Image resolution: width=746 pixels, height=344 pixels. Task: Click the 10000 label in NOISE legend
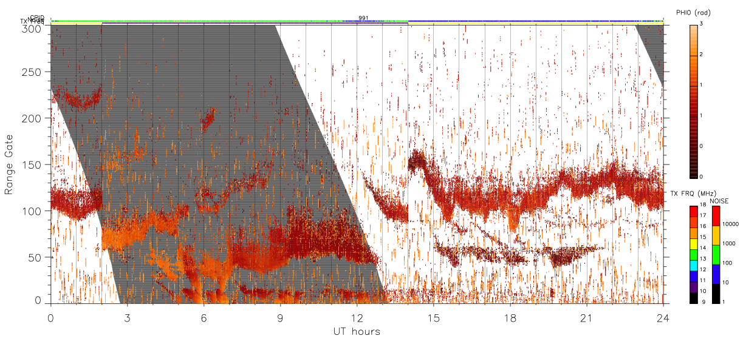click(x=731, y=224)
